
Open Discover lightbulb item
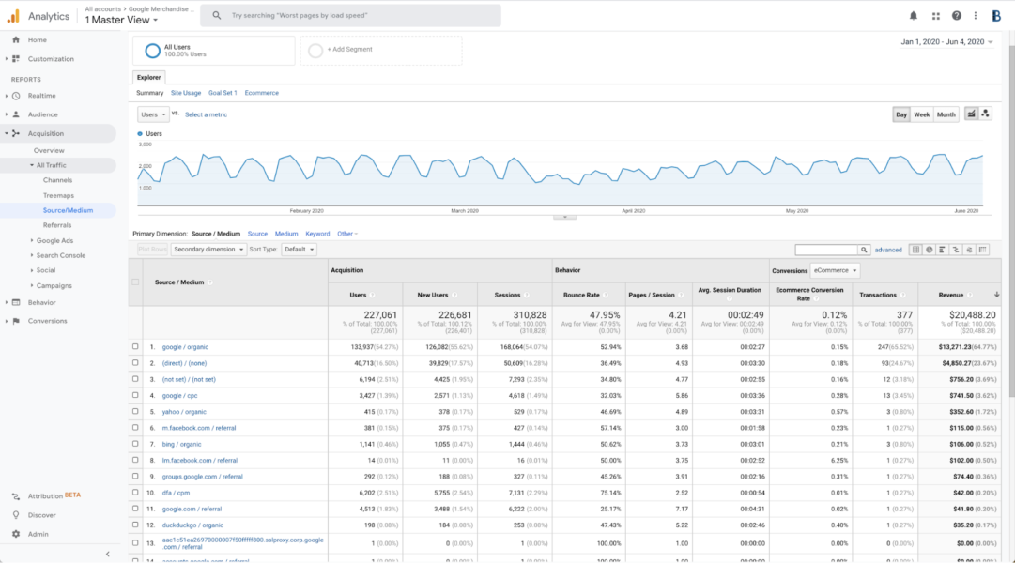coord(41,515)
